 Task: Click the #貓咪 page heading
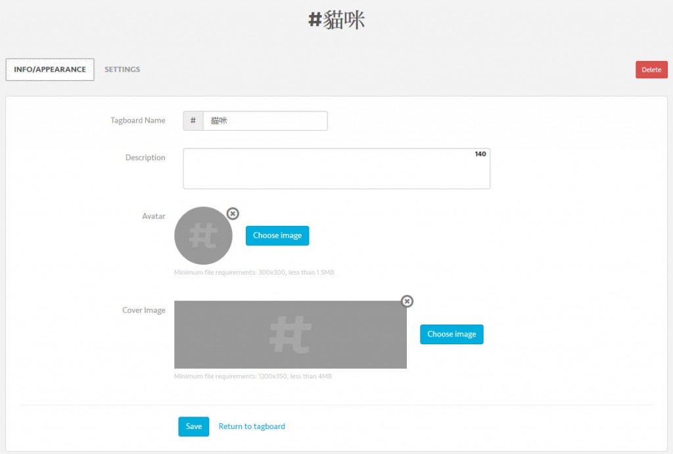[x=336, y=20]
